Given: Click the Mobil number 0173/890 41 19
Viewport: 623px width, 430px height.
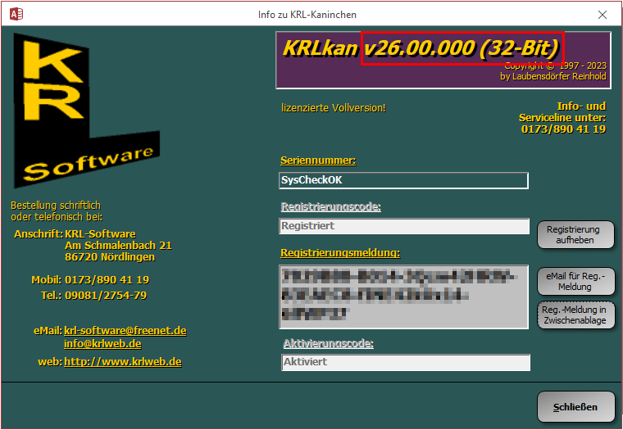Looking at the screenshot, I should point(107,280).
